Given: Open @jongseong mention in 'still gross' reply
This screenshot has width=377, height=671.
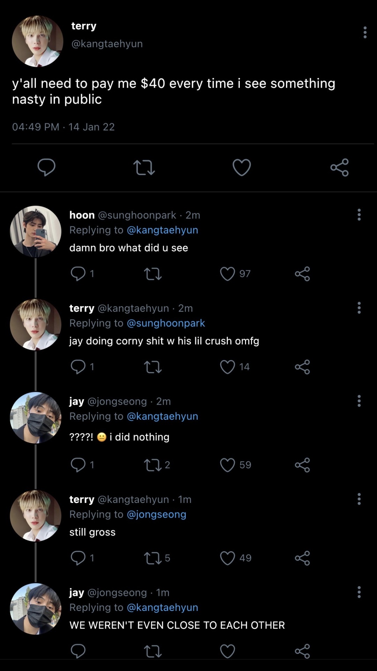Looking at the screenshot, I should tap(156, 514).
